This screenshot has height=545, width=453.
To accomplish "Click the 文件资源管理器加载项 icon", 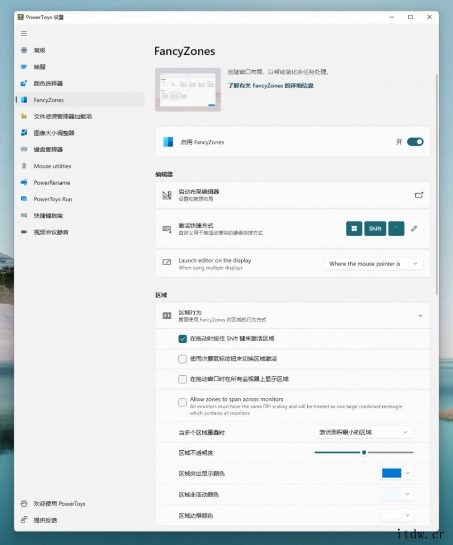I will coord(24,116).
